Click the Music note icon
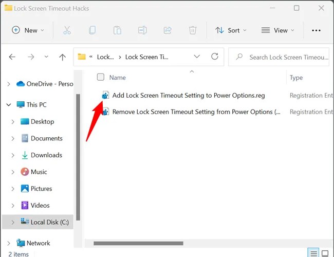Screen dimensions: 334x257 pos(25,172)
